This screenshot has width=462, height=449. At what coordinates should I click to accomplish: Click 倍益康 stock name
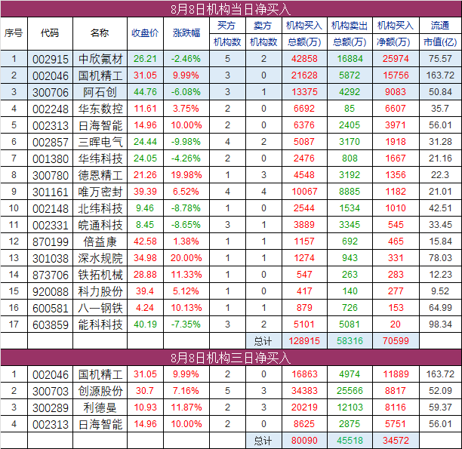pos(100,241)
